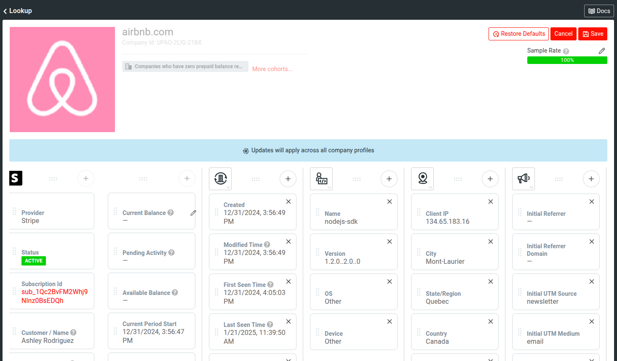Remove the Created field with its X

pos(288,202)
